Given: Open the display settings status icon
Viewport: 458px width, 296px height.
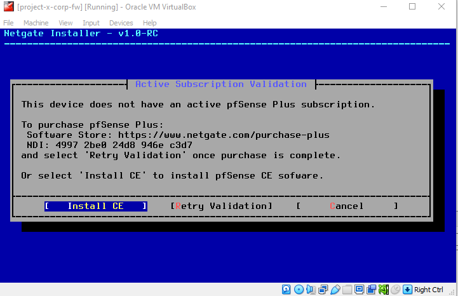Looking at the screenshot, I should tap(360, 290).
